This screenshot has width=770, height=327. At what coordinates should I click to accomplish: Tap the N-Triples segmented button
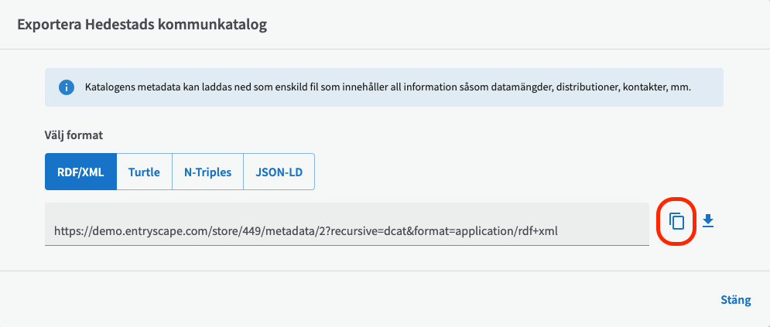[207, 172]
